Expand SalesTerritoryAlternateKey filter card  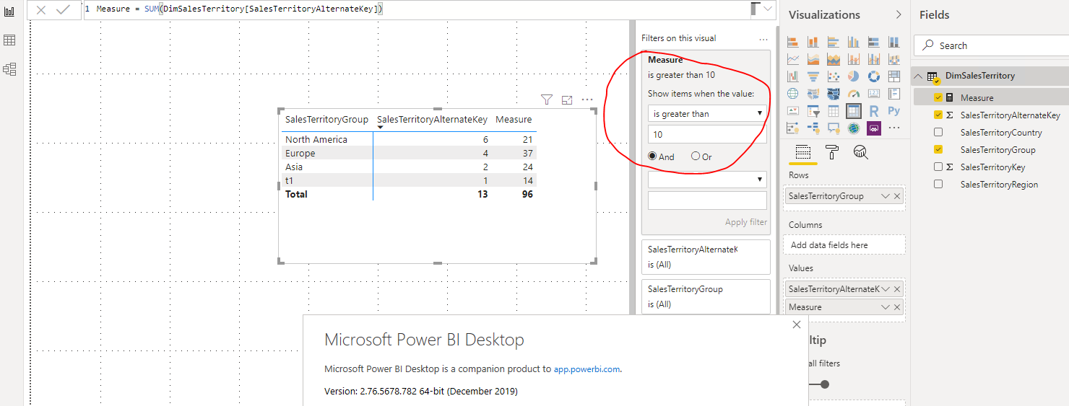tap(706, 257)
